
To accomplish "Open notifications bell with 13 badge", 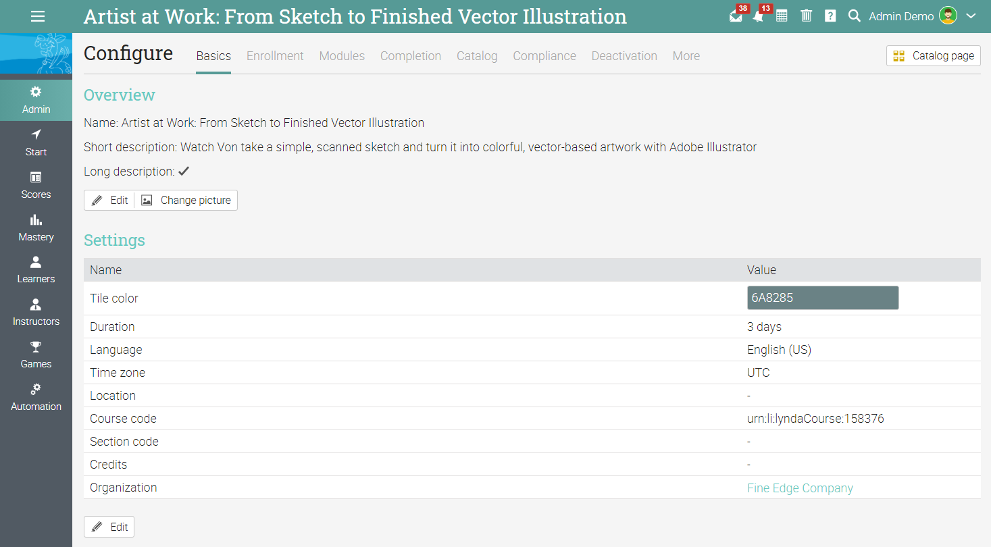I will [x=759, y=16].
